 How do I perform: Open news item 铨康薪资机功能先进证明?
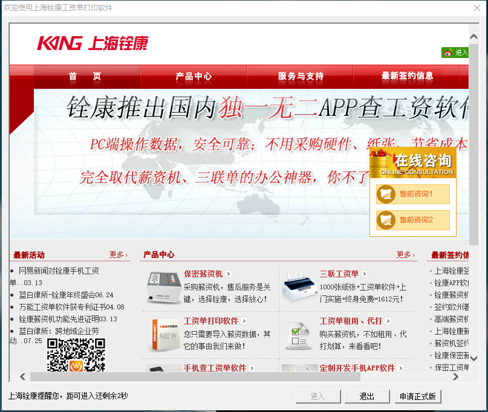click(x=68, y=319)
